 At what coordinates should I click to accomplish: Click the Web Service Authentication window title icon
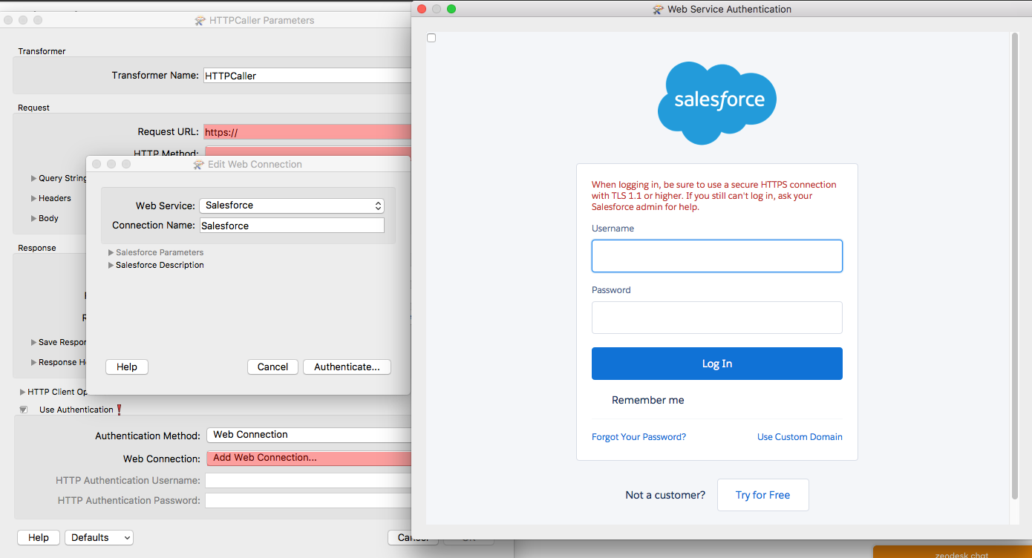click(x=658, y=10)
